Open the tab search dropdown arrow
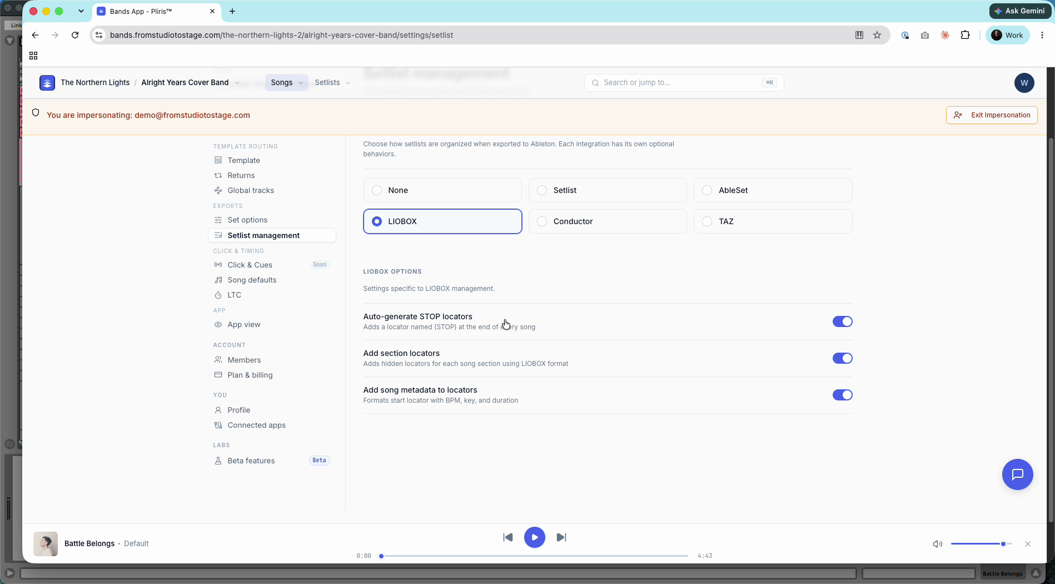Image resolution: width=1055 pixels, height=584 pixels. 81,11
